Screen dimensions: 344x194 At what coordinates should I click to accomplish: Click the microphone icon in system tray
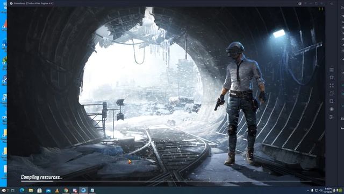pyautogui.click(x=312, y=190)
